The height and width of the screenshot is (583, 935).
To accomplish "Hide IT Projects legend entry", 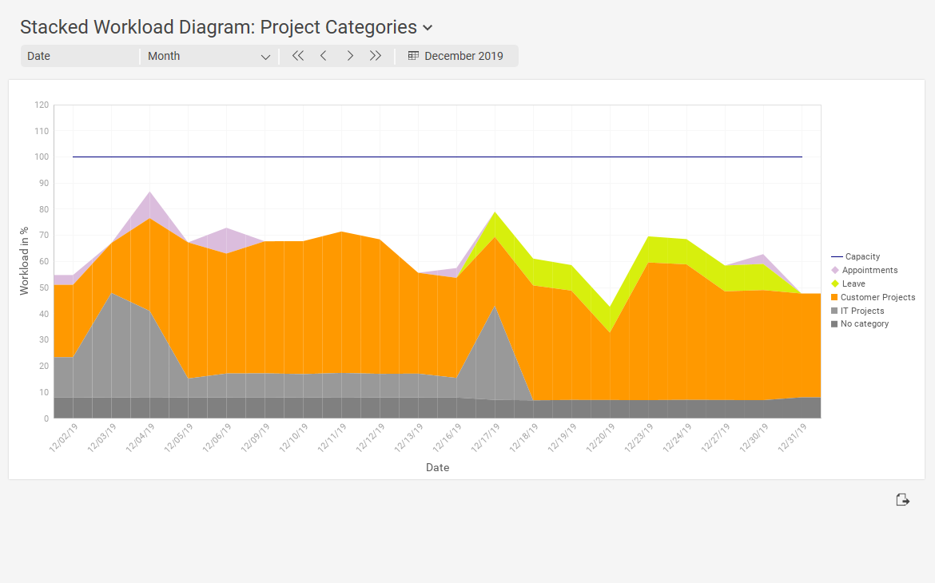I will click(857, 311).
